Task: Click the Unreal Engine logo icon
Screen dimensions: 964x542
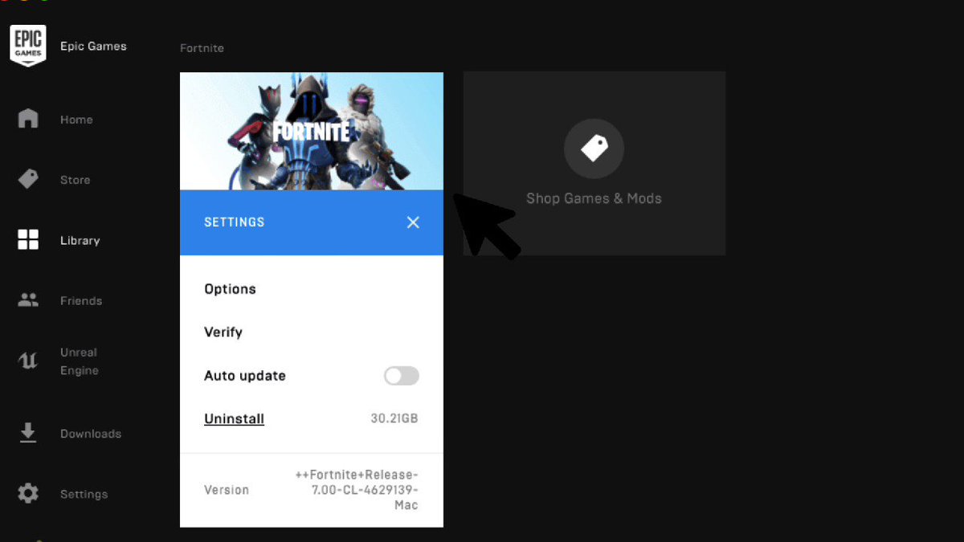Action: tap(28, 361)
